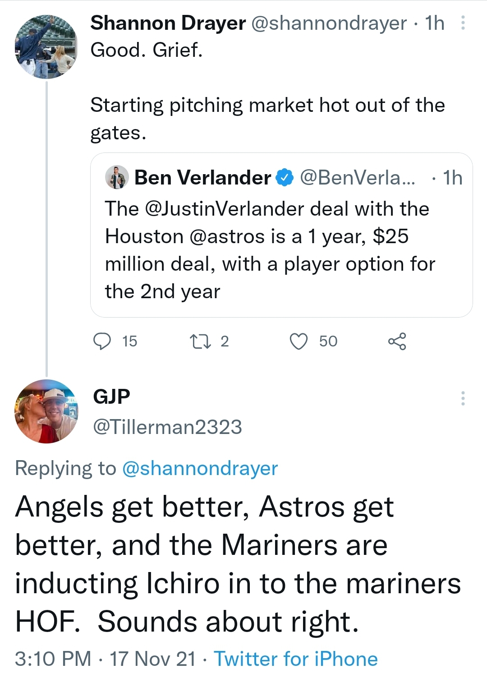The height and width of the screenshot is (683, 487).
Task: Tap the @shannondrayer mention in Replying to
Action: (x=200, y=468)
